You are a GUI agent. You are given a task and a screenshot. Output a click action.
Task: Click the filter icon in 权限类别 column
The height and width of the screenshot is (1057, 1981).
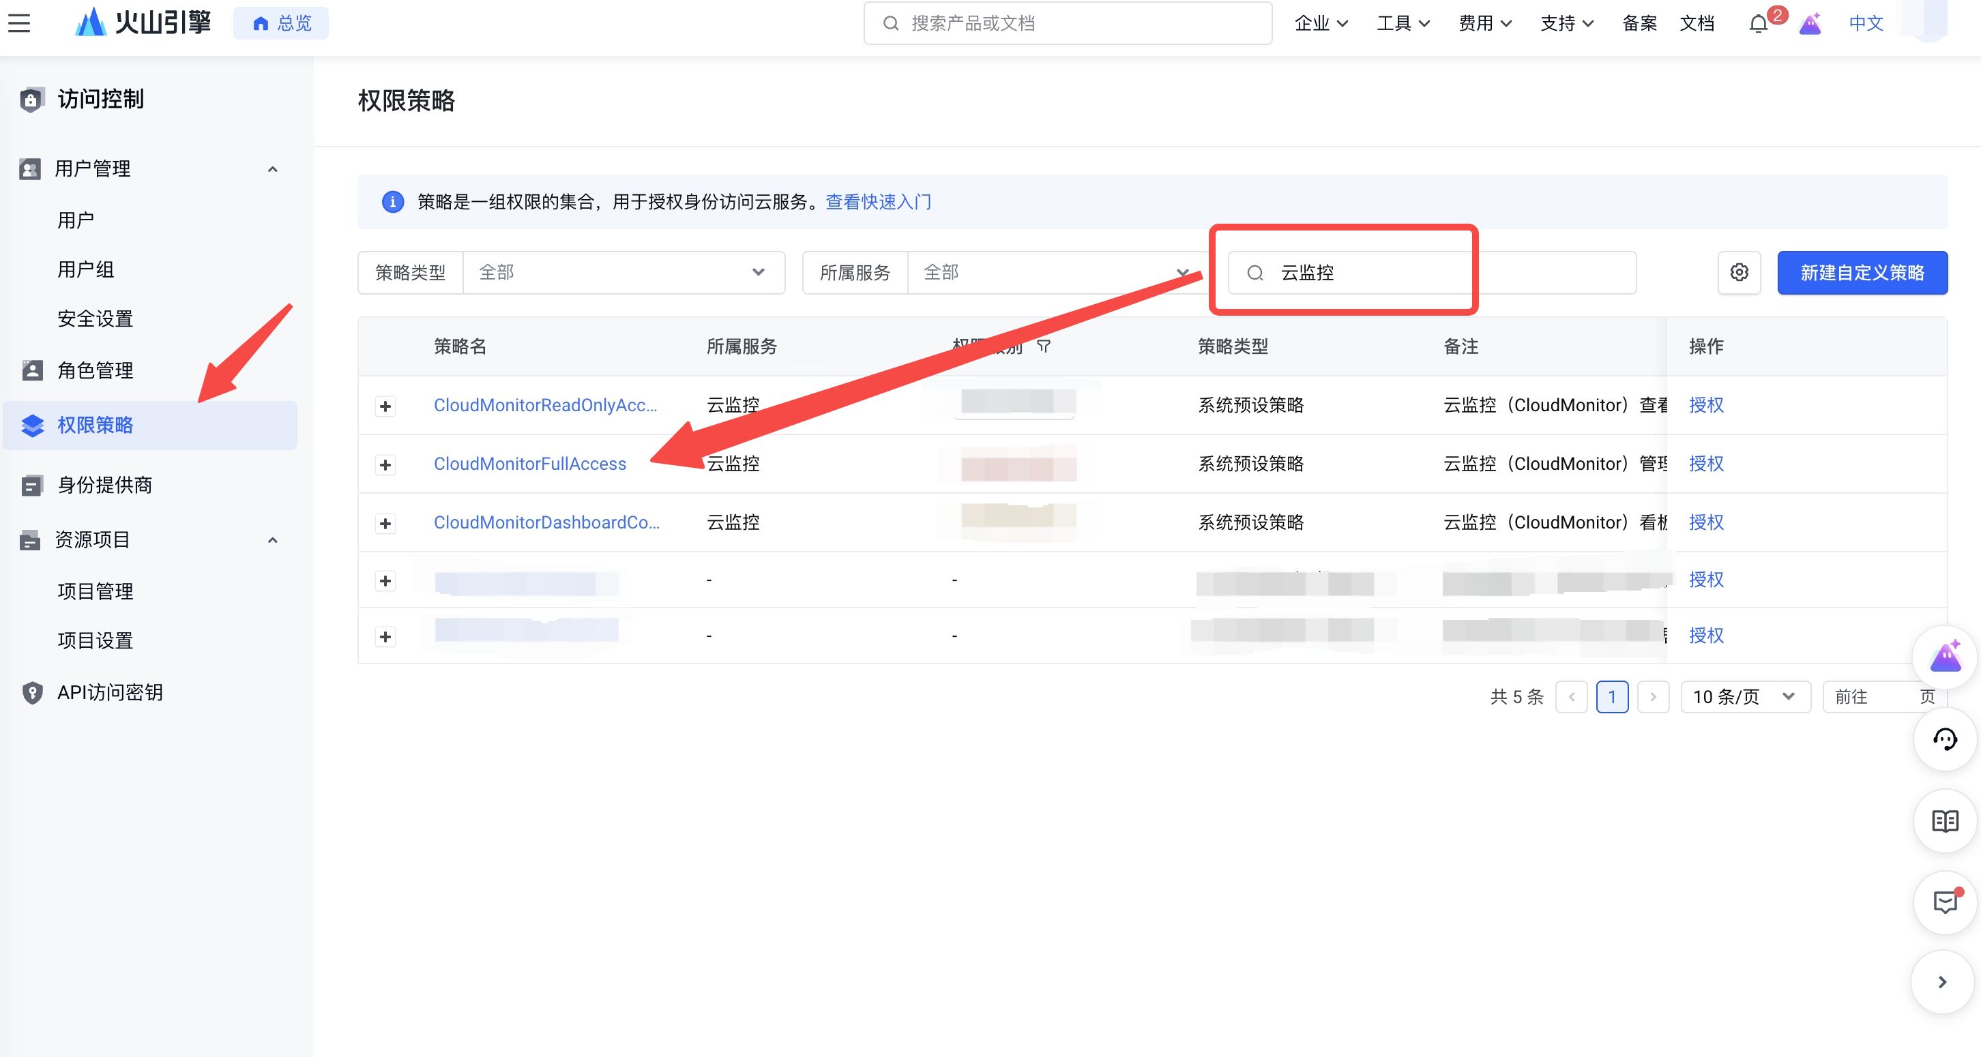[x=1044, y=346]
